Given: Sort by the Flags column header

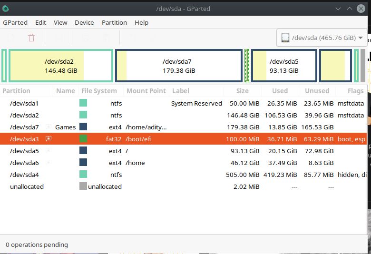Looking at the screenshot, I should pos(356,91).
